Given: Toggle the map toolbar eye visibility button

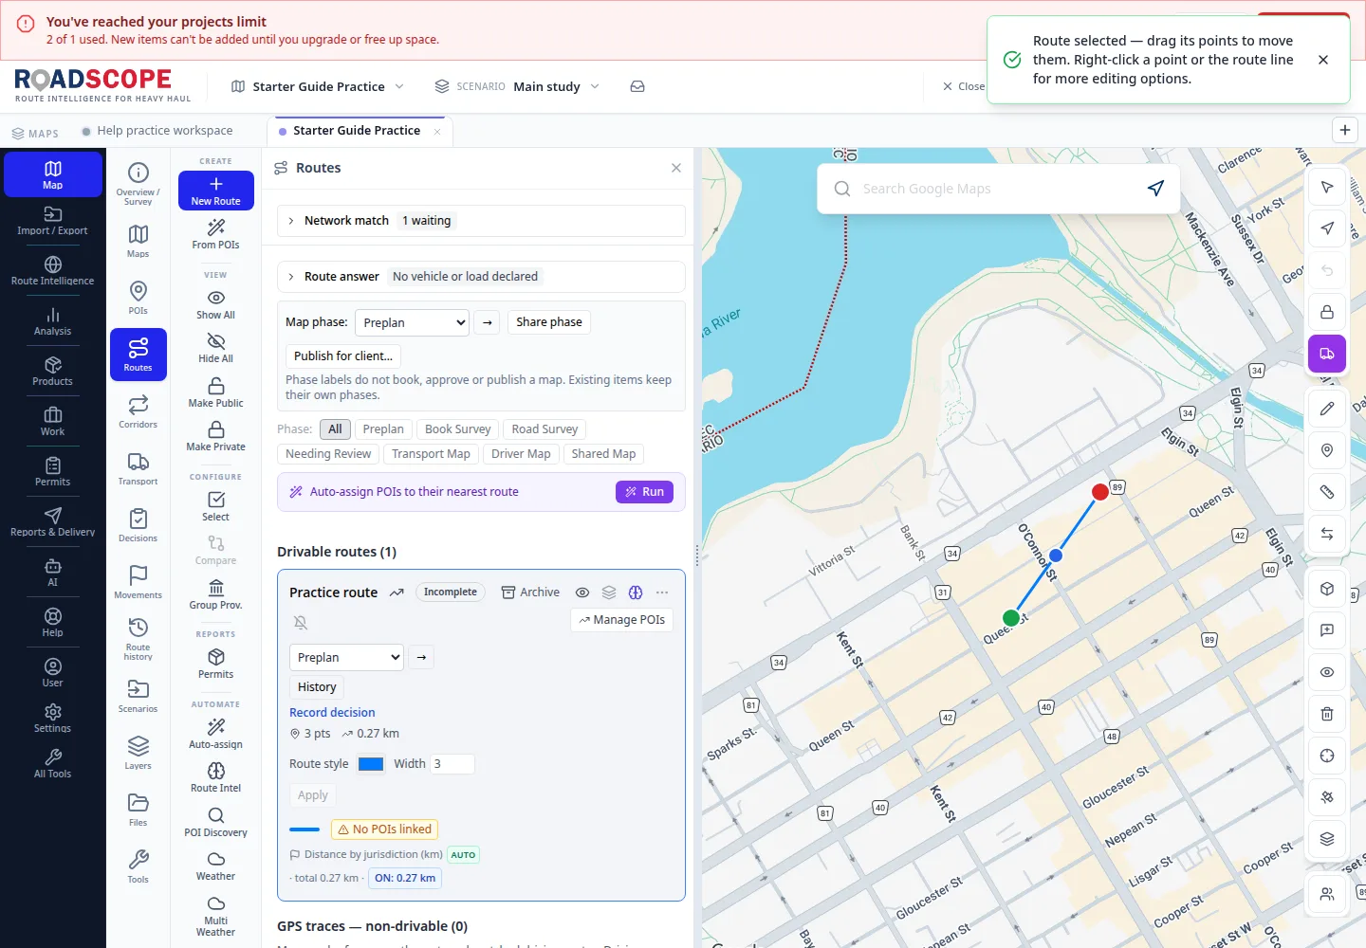Looking at the screenshot, I should point(1327,672).
